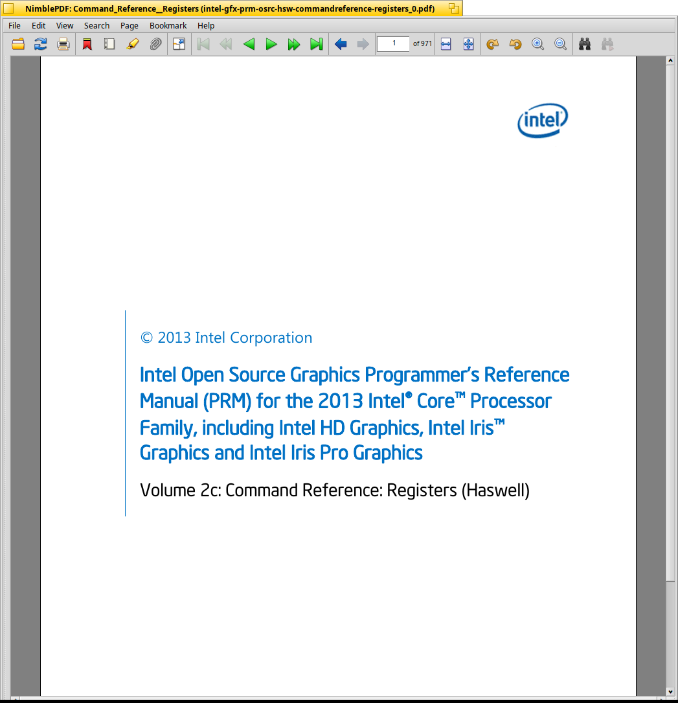This screenshot has width=678, height=703.
Task: Open the Bookmark menu
Action: [x=168, y=25]
